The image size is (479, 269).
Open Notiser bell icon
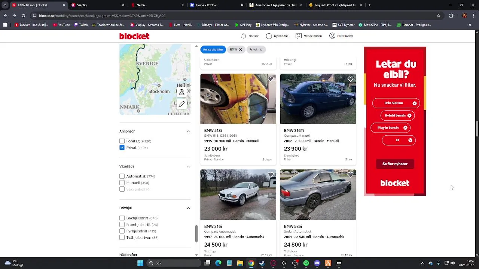tap(244, 36)
